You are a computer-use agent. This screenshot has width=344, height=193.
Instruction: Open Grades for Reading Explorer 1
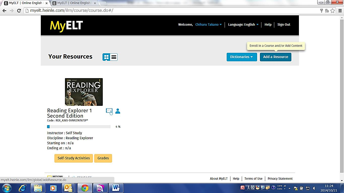(103, 158)
